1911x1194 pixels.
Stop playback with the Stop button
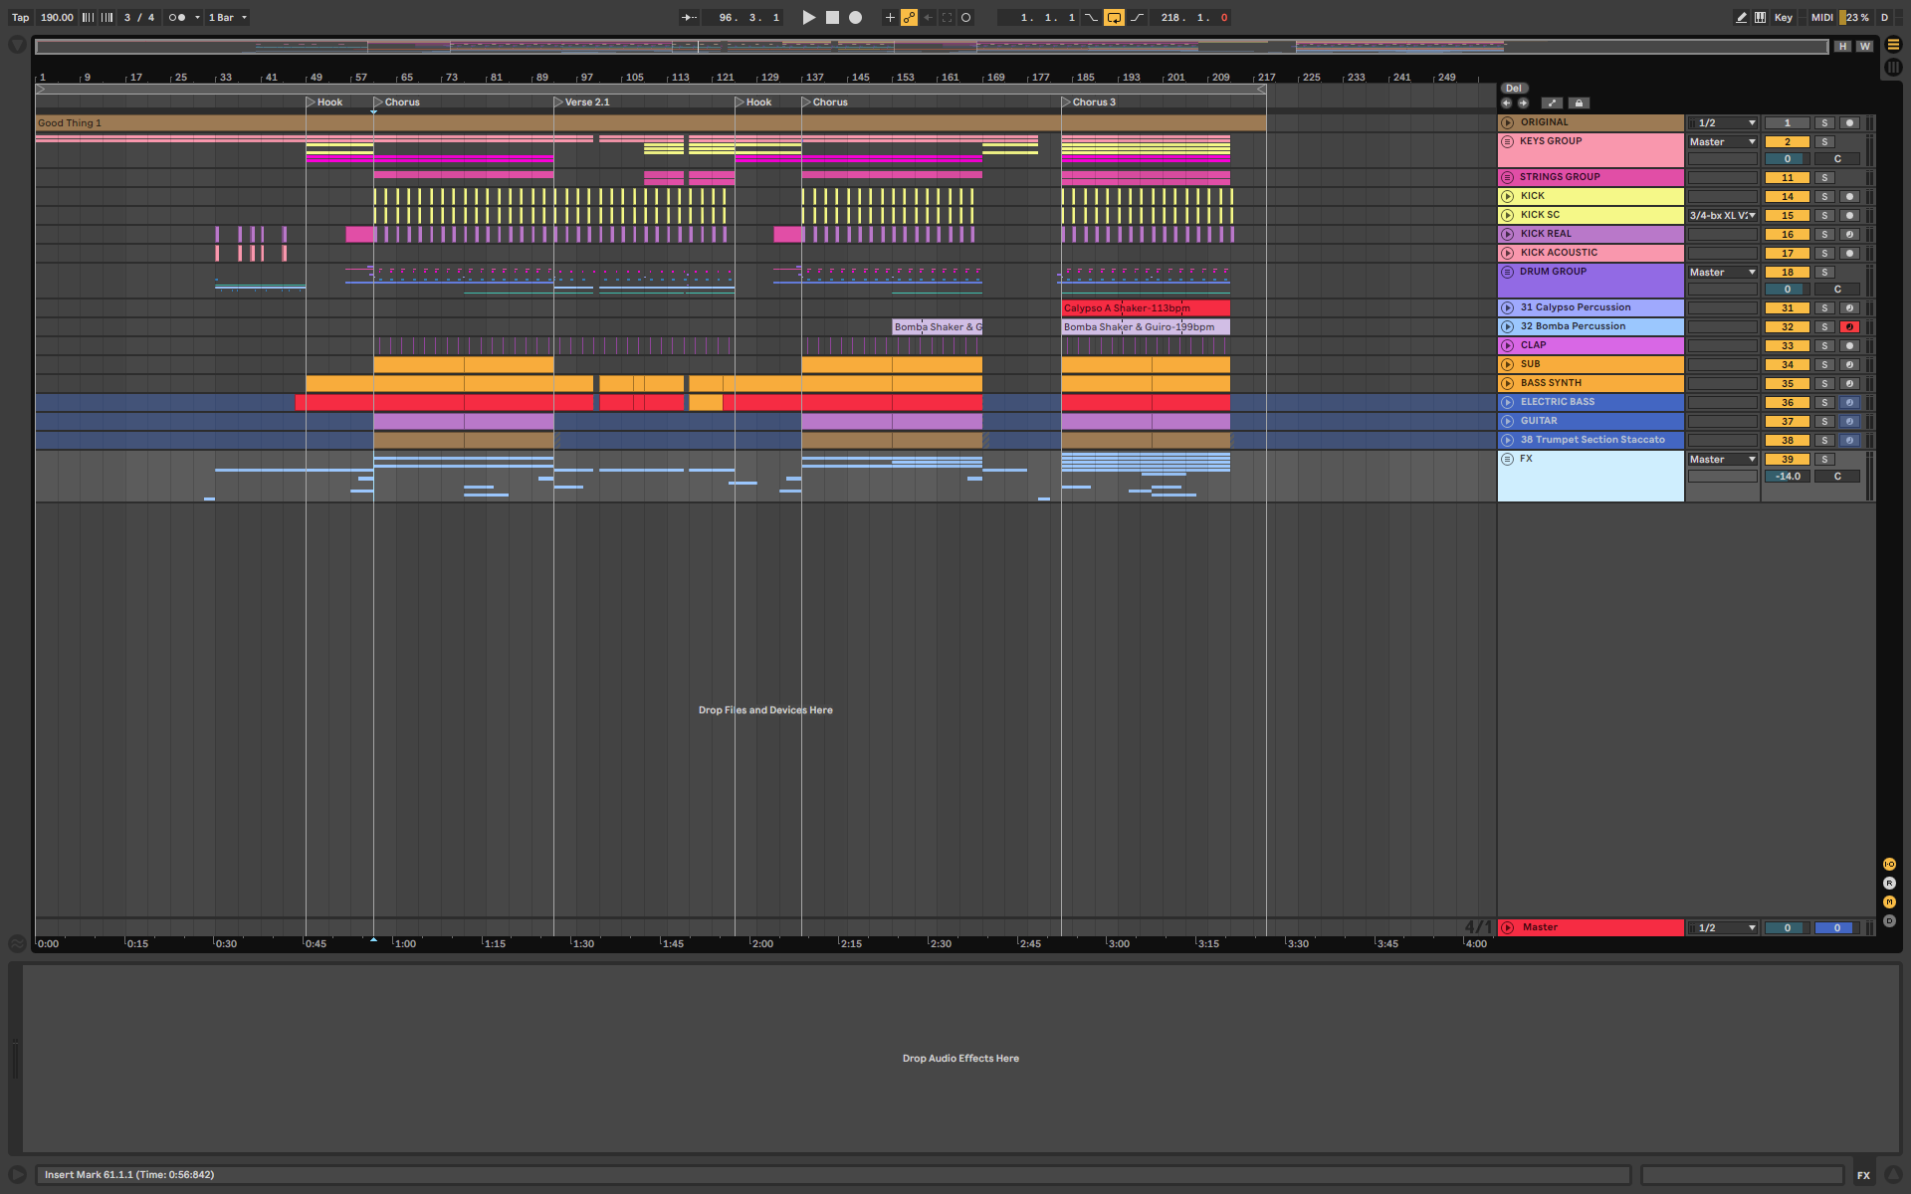(x=832, y=17)
